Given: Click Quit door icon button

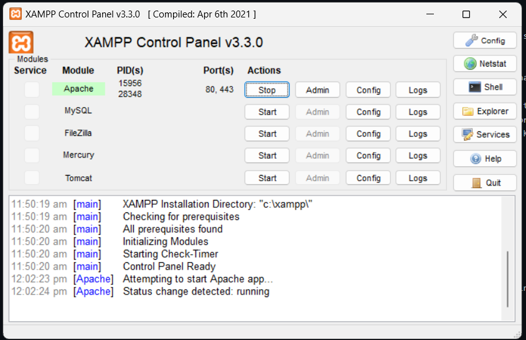Looking at the screenshot, I should tap(485, 182).
